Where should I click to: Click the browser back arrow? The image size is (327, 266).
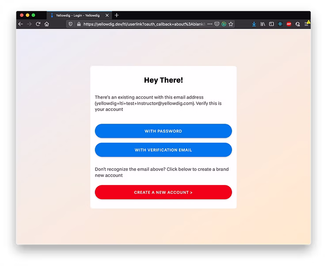[x=20, y=24]
